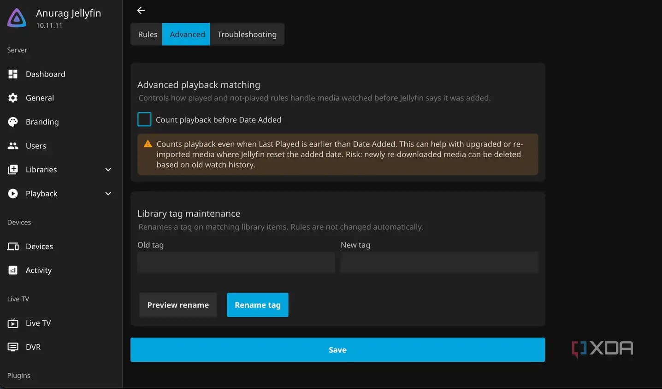662x389 pixels.
Task: Click the Devices screen icon
Action: pyautogui.click(x=13, y=247)
